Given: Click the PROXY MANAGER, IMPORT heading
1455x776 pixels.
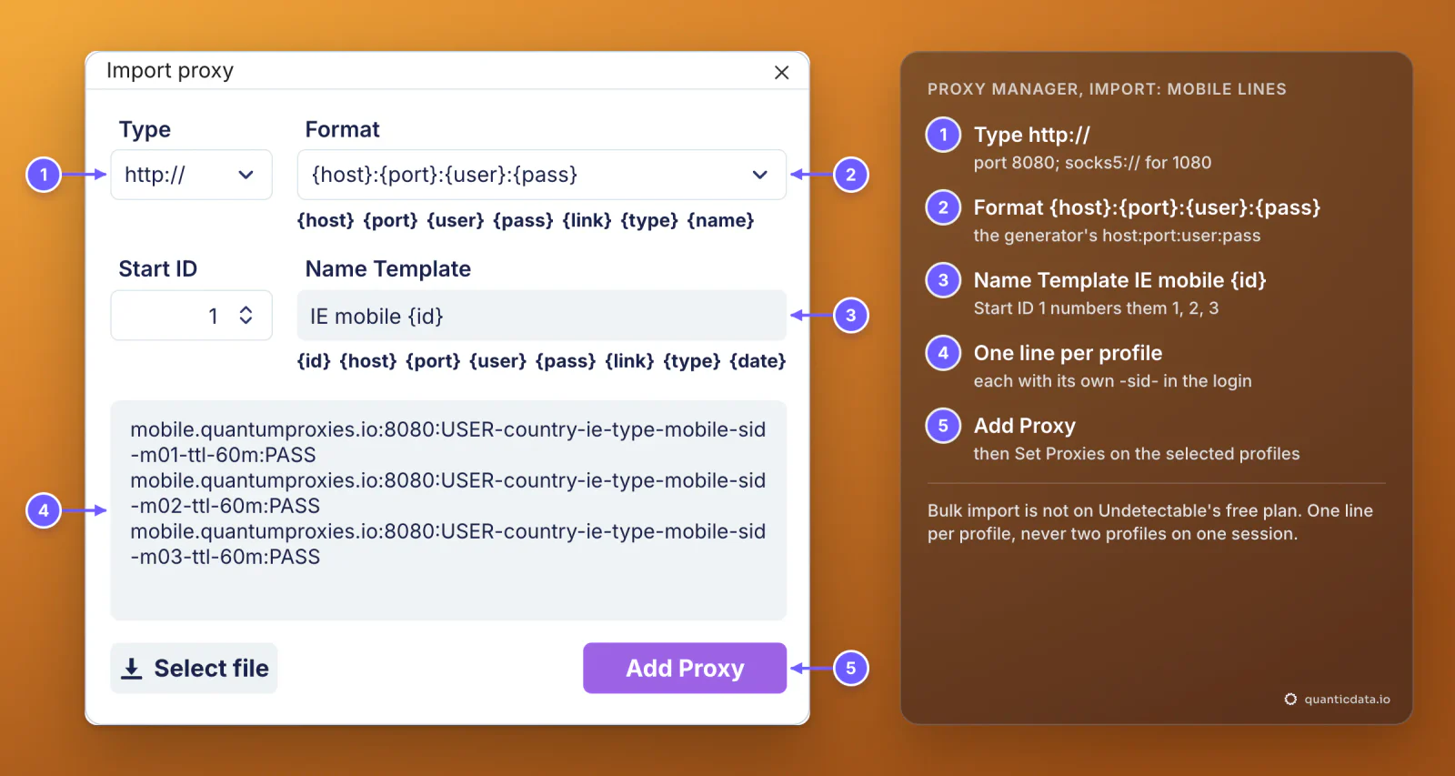Looking at the screenshot, I should pos(1107,89).
